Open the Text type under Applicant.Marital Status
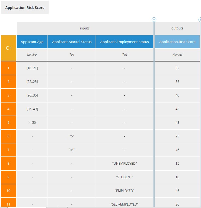The width and height of the screenshot is (201, 208). point(72,55)
